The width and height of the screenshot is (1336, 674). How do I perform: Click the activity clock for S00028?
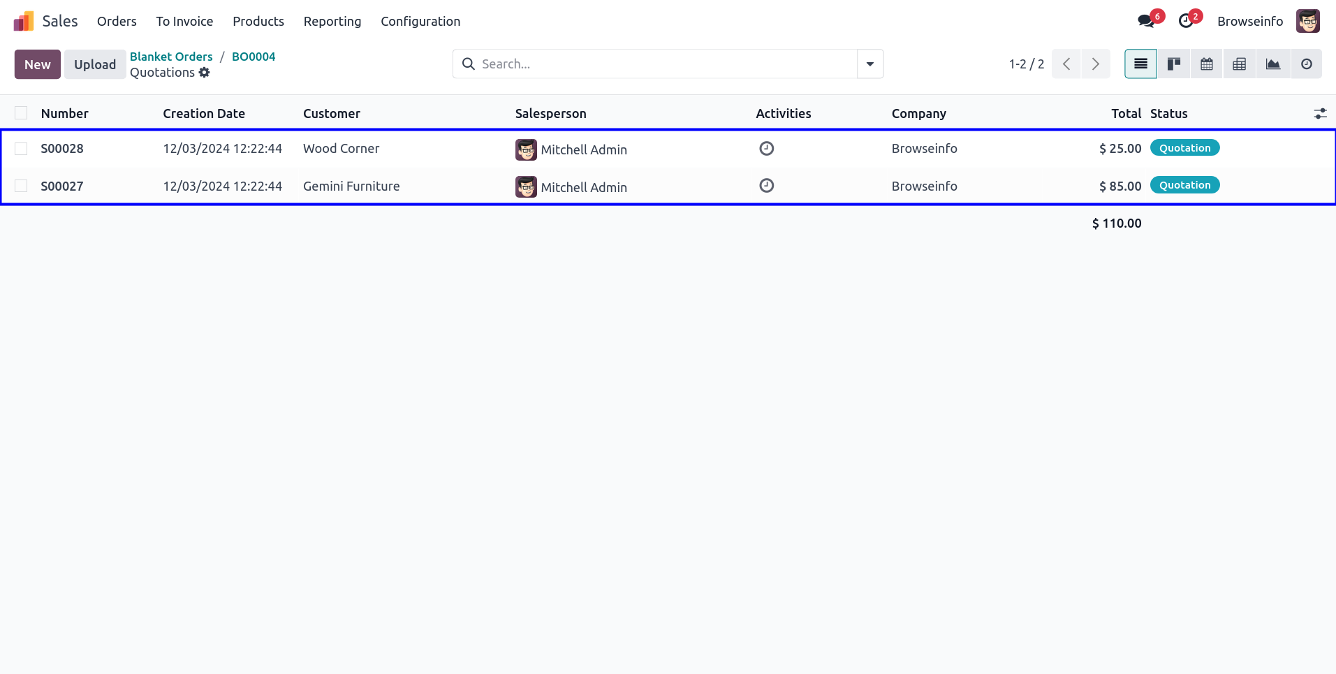(x=767, y=148)
